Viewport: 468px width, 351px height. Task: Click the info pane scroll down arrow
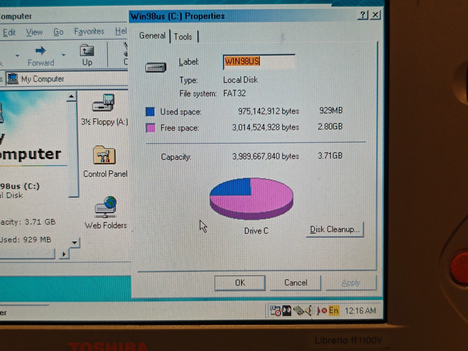click(75, 243)
